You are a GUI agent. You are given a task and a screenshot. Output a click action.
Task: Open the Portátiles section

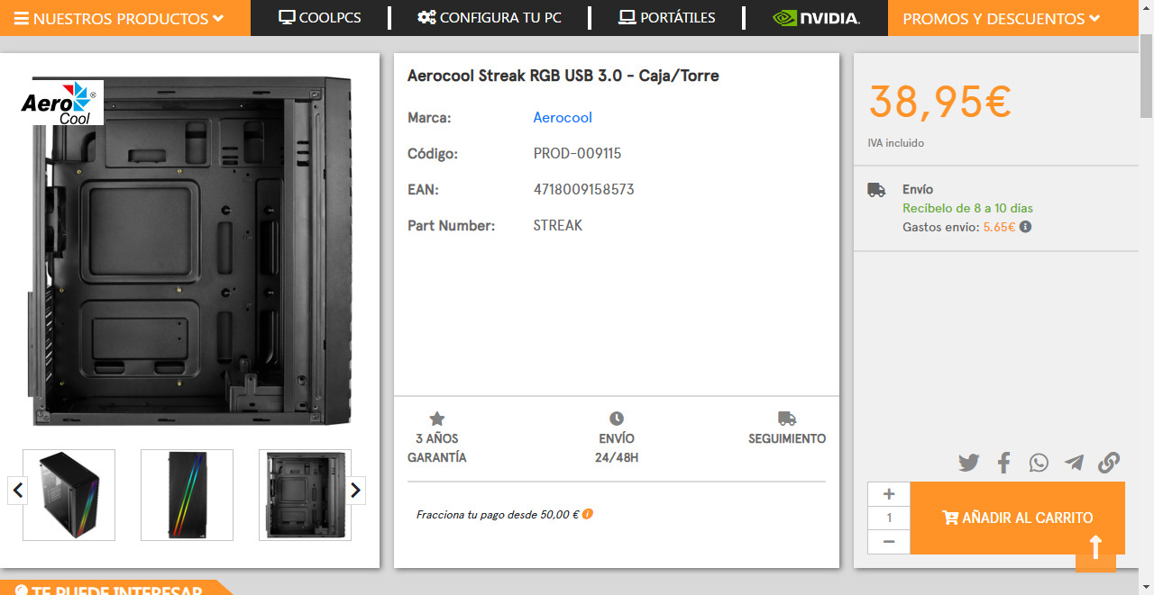[666, 18]
